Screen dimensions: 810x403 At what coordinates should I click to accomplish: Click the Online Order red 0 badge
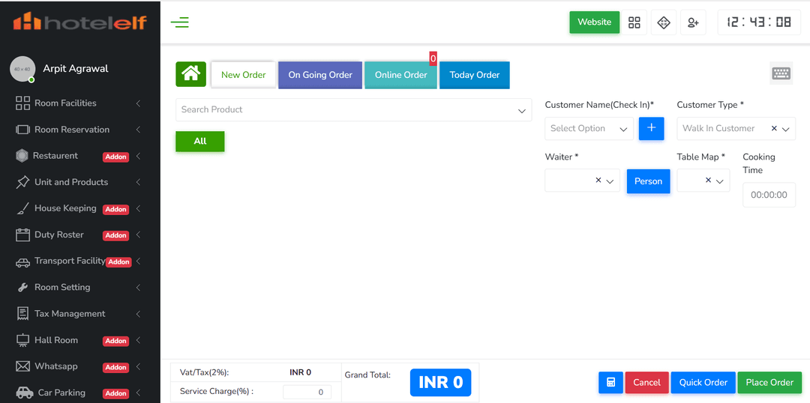[x=433, y=59]
